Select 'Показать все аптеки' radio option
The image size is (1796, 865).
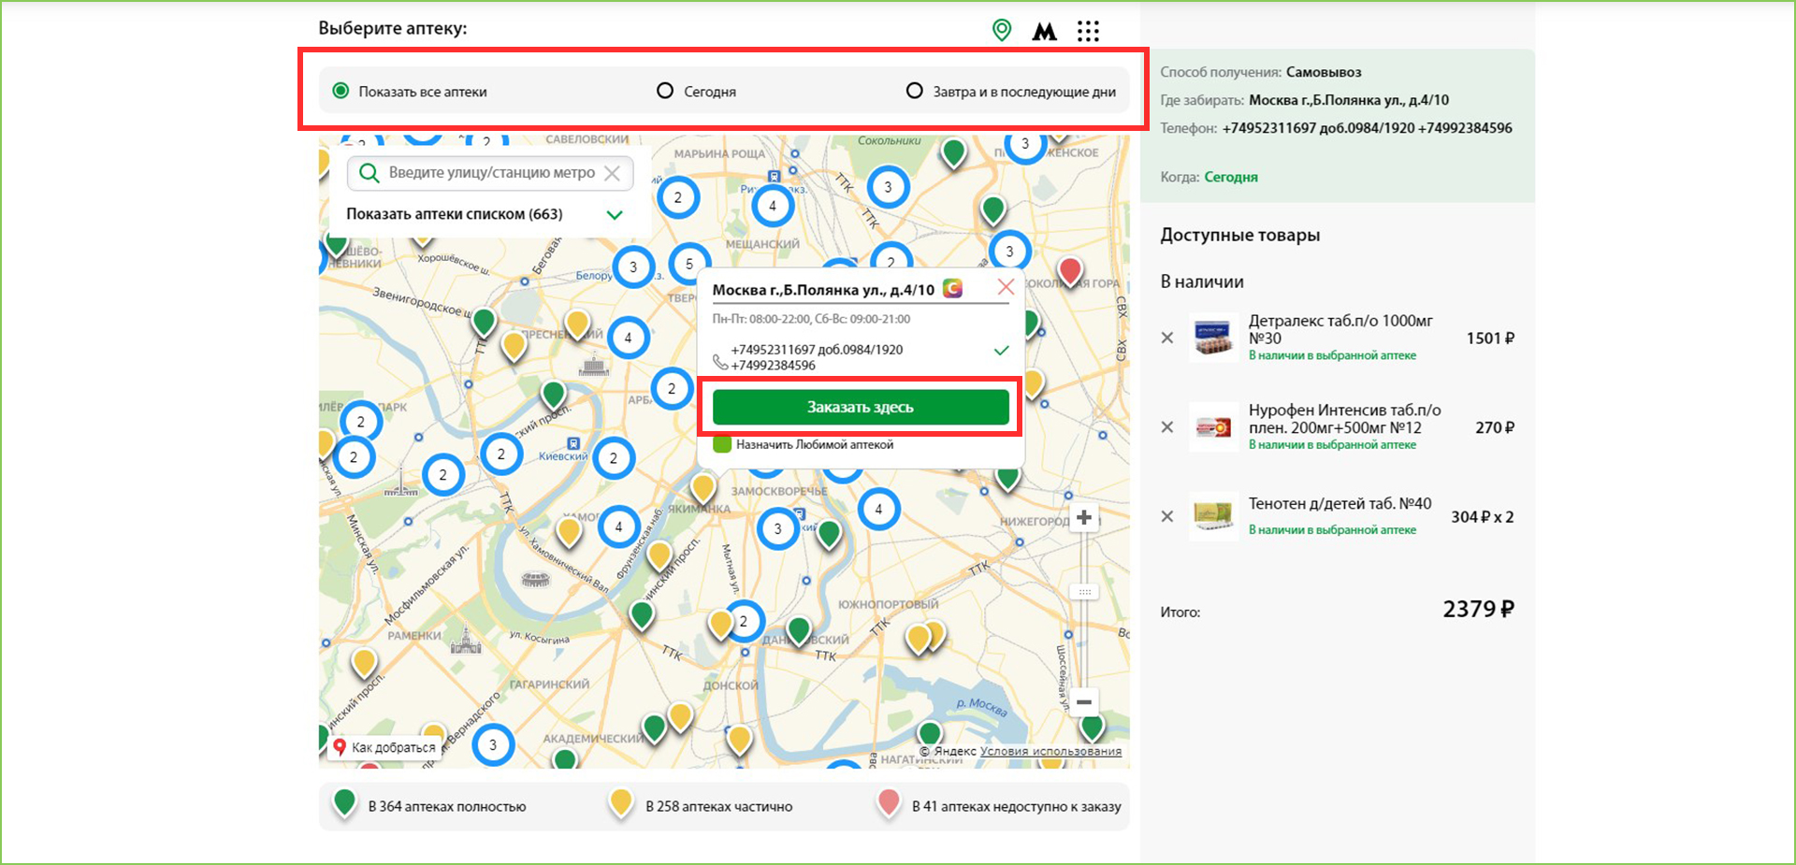tap(341, 91)
